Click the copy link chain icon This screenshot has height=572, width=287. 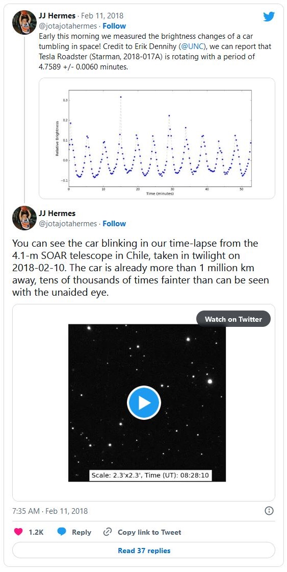tap(107, 532)
